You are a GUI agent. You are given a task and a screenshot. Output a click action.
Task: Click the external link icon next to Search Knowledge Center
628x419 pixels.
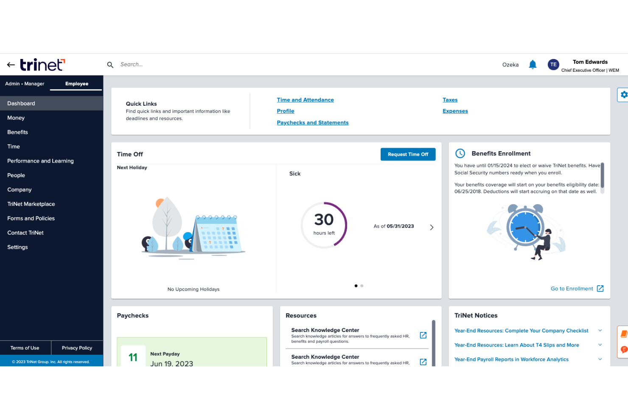[423, 335]
